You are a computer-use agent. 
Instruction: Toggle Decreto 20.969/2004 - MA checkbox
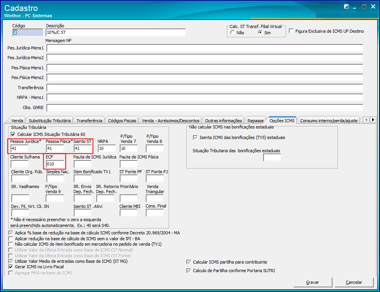[11, 233]
